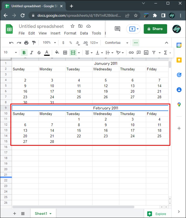Open text wrapping dropdown

109,53
